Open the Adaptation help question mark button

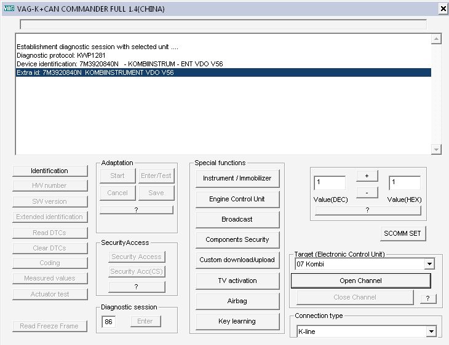click(137, 210)
